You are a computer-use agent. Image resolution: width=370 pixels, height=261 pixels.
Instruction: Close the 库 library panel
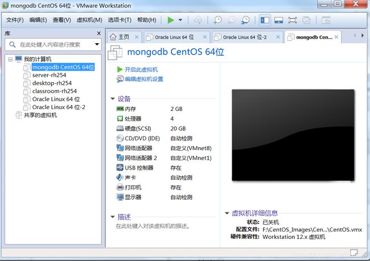coord(99,34)
